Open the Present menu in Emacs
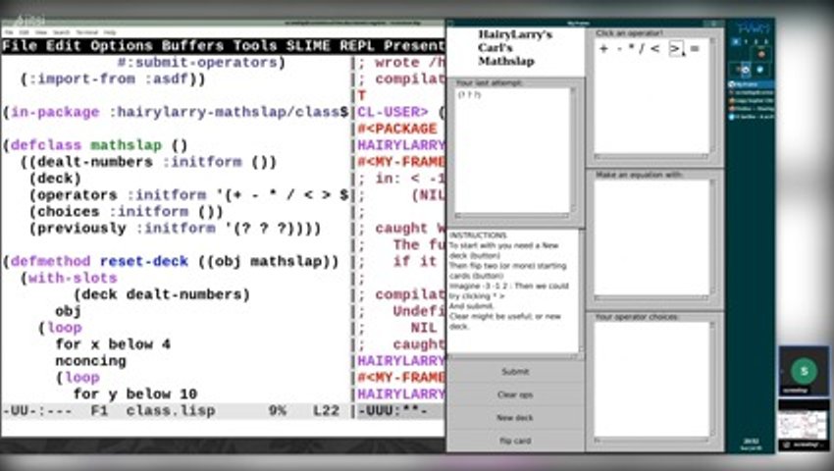 [x=414, y=46]
